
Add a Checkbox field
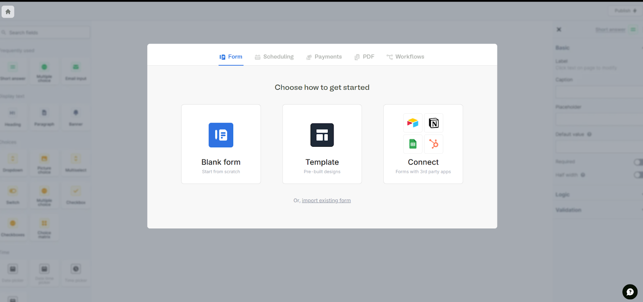point(76,195)
